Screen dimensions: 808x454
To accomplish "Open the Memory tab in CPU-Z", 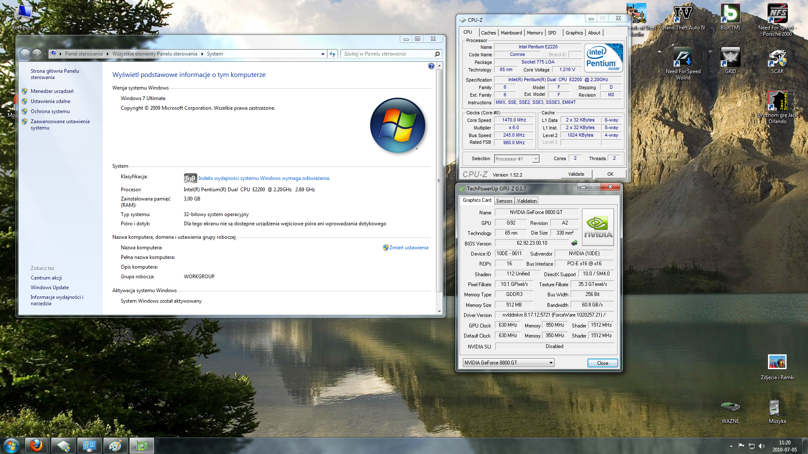I will [535, 33].
